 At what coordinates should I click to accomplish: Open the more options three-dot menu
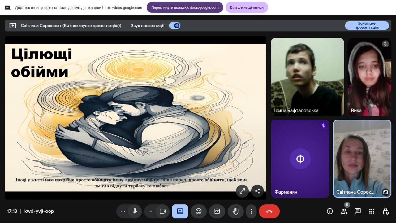[x=251, y=211]
